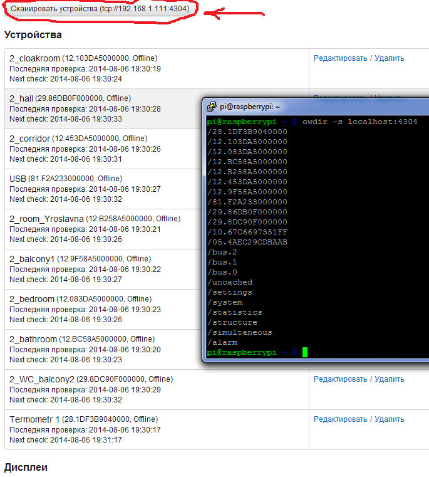This screenshot has height=477, width=429.
Task: Click Next check 19:30:26 text for 2_bedroom
Action: pos(66,320)
